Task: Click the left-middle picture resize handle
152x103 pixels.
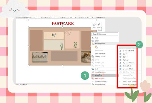Action: 28,46
